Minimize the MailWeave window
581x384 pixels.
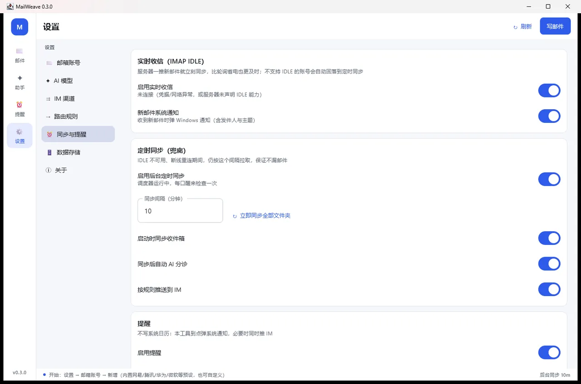pyautogui.click(x=529, y=6)
